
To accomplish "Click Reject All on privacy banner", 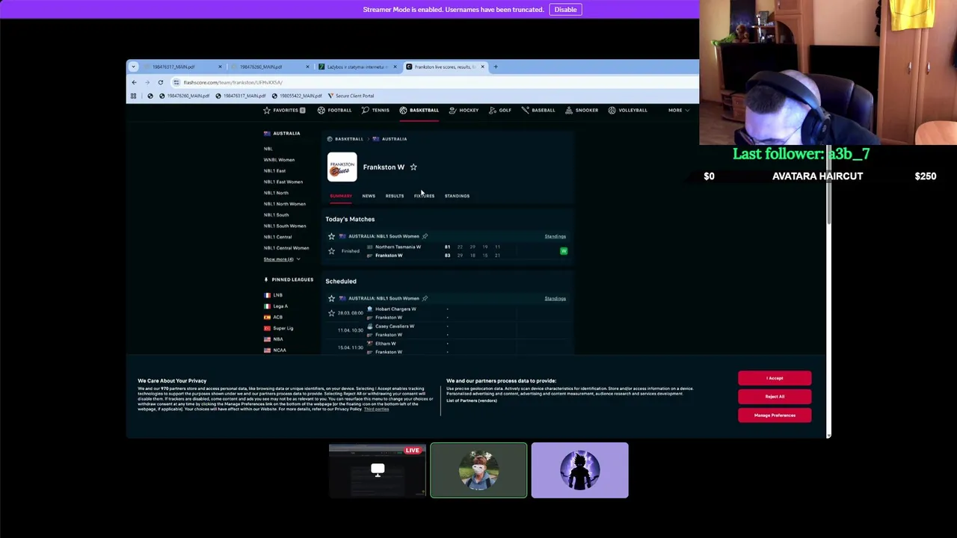I will coord(775,397).
